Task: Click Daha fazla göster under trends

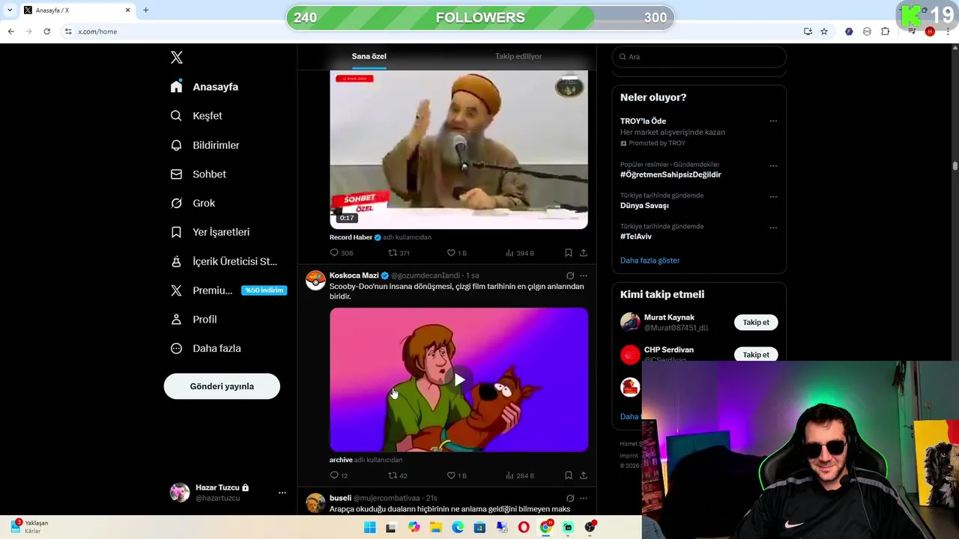Action: pos(650,261)
